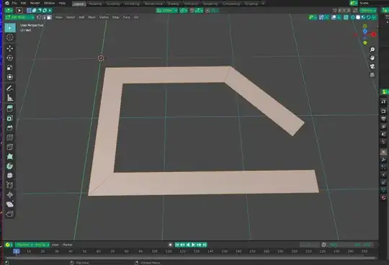Click the blue current frame marker
The image size is (389, 265).
16,251
